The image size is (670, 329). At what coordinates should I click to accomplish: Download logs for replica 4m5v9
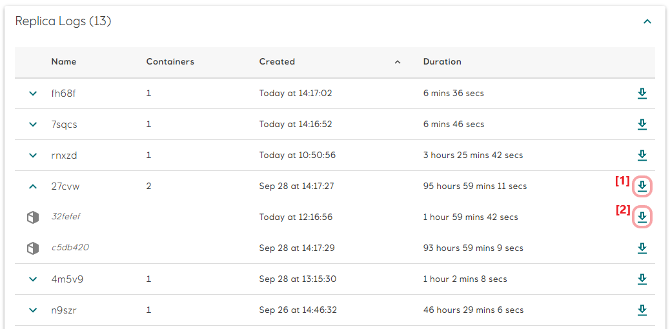[x=642, y=279]
